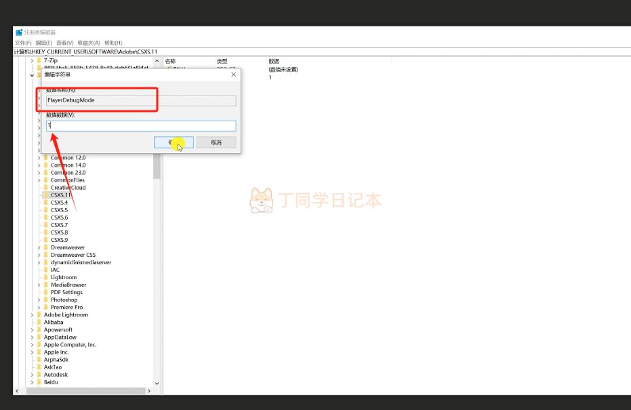Select the Baidu key label
Viewport: 631px width, 410px height.
(51, 382)
